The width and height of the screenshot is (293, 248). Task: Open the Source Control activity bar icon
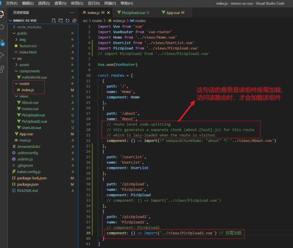2,42
